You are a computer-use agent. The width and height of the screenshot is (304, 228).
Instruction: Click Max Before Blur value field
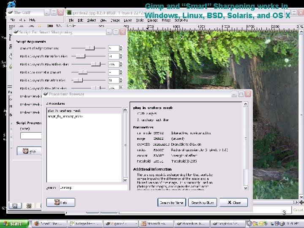114,64
